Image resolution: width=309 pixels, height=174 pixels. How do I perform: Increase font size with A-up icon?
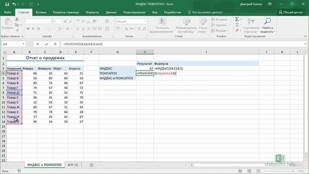[66, 21]
